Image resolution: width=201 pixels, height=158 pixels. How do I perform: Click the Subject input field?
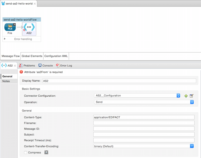point(144,135)
